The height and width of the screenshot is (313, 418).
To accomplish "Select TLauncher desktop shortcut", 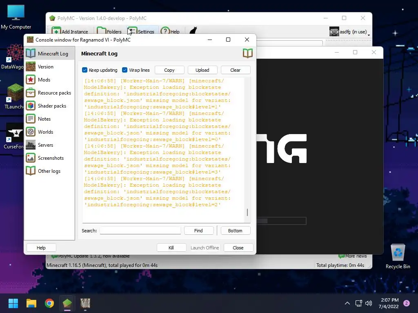I will click(14, 96).
